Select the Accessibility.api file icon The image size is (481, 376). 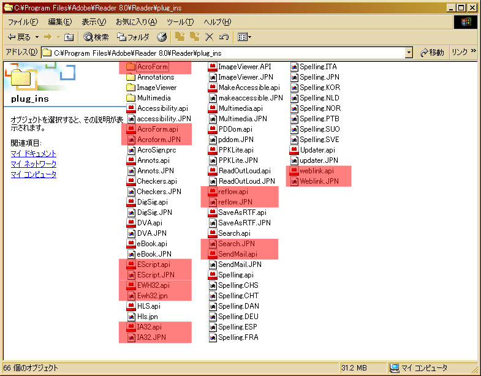pyautogui.click(x=131, y=108)
